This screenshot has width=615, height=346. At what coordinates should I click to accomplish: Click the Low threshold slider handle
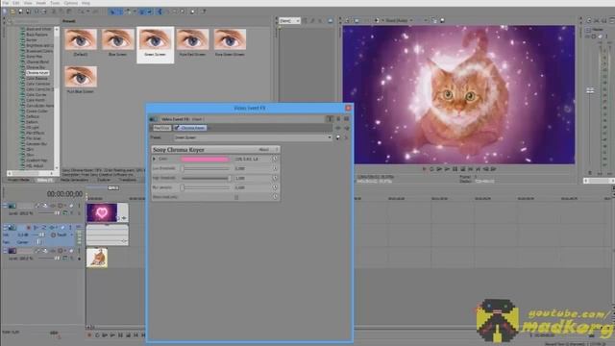pos(183,169)
